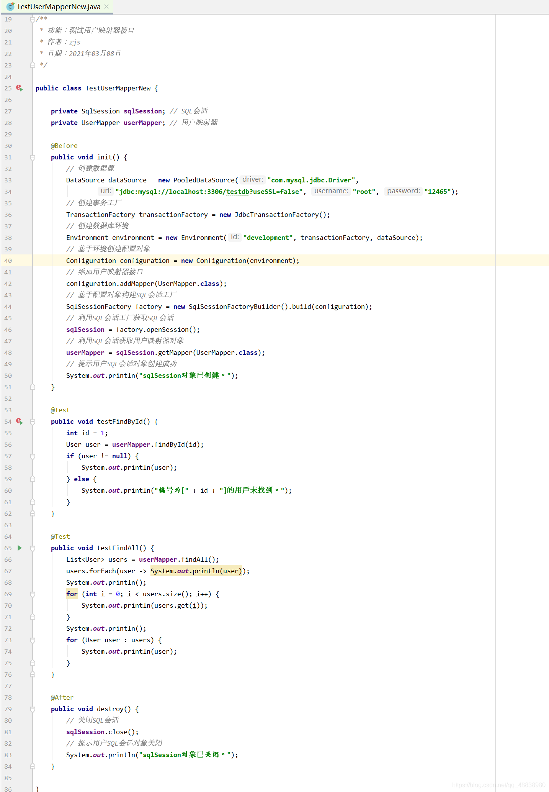Click the int id = 1 declaration
Image resolution: width=549 pixels, height=792 pixels.
coord(87,433)
